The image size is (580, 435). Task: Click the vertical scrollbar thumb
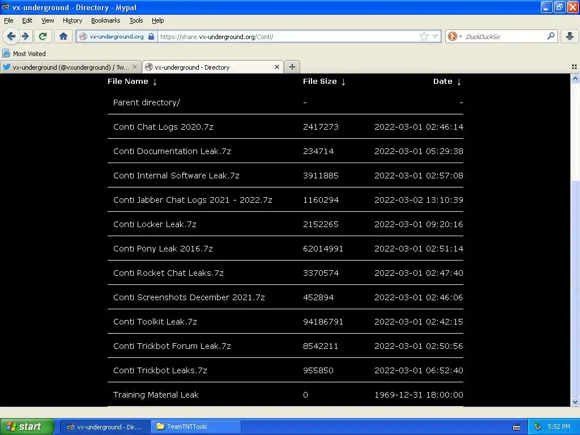[x=575, y=288]
